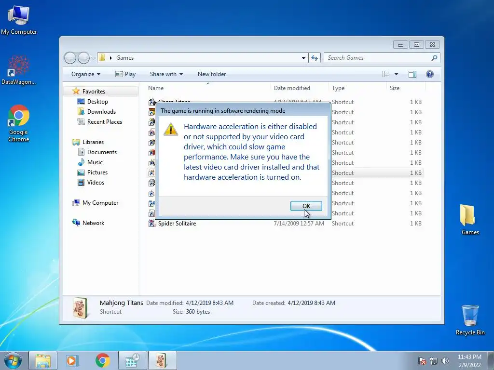Open the Organize menu
This screenshot has height=370, width=494.
point(86,74)
